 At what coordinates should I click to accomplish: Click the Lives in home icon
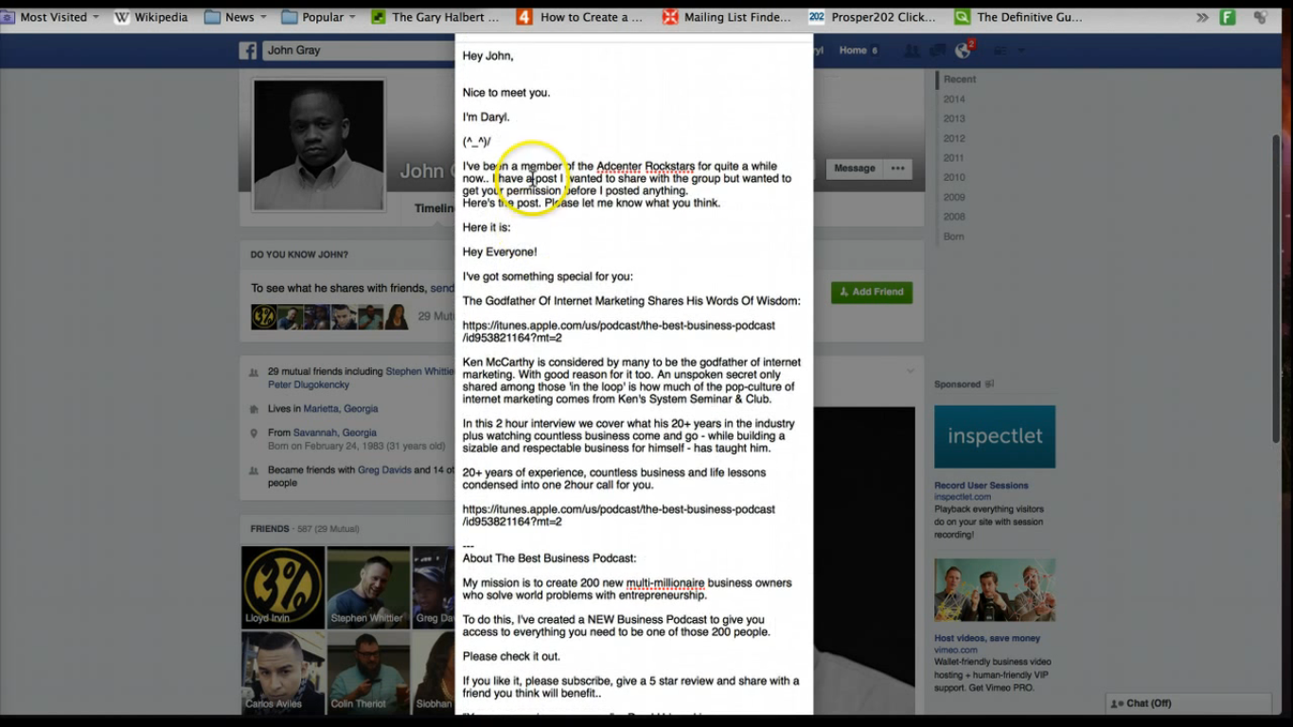pos(254,409)
